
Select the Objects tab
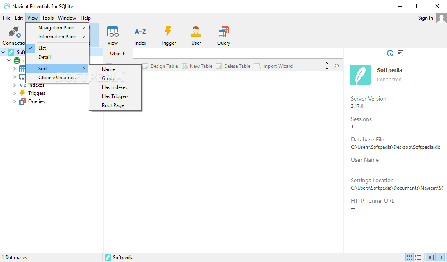point(118,54)
